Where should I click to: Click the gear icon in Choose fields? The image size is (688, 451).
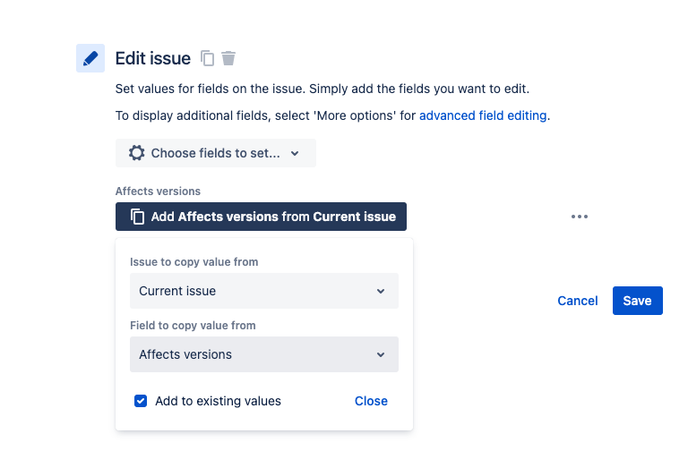point(136,153)
